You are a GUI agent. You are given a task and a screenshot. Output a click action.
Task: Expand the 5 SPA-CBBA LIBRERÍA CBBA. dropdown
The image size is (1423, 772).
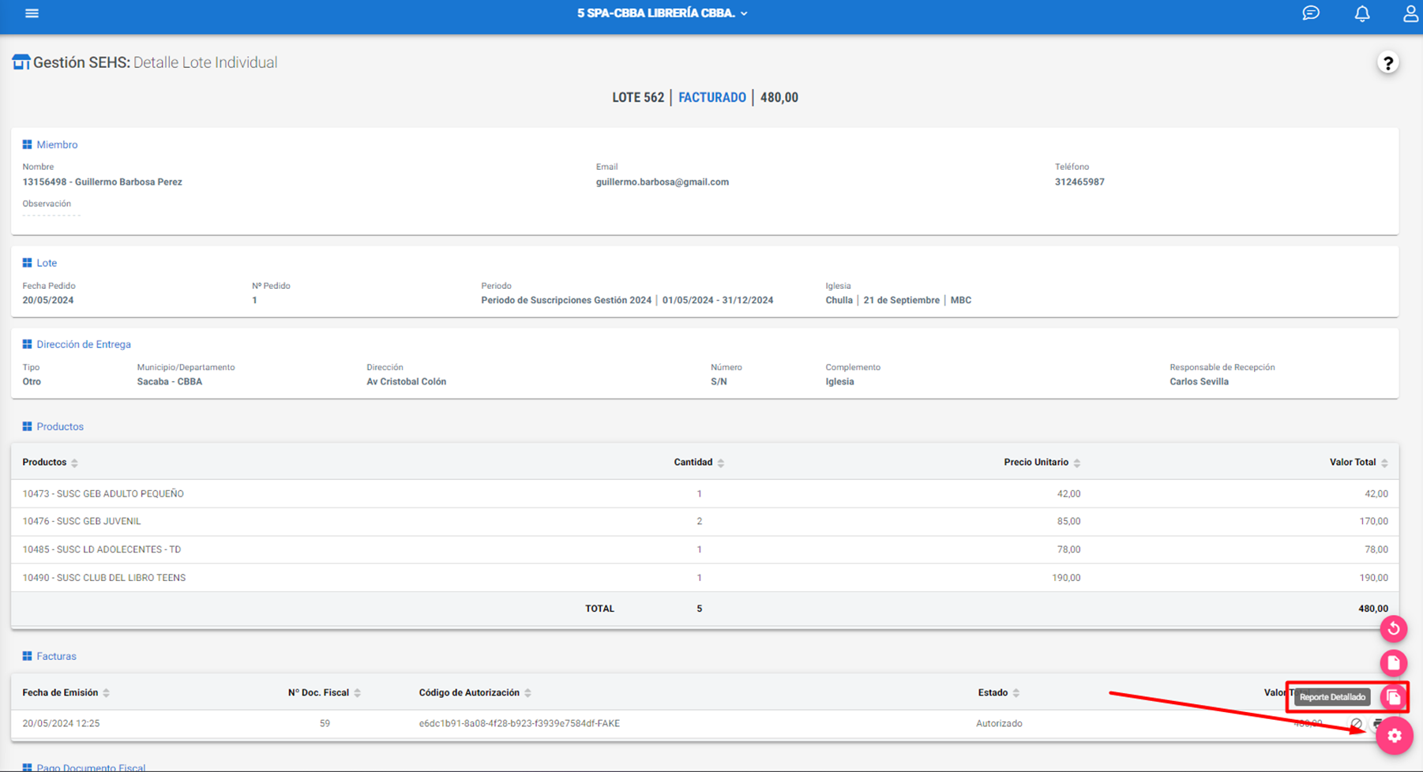click(x=662, y=13)
